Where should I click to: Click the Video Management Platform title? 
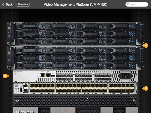coord(75,4)
